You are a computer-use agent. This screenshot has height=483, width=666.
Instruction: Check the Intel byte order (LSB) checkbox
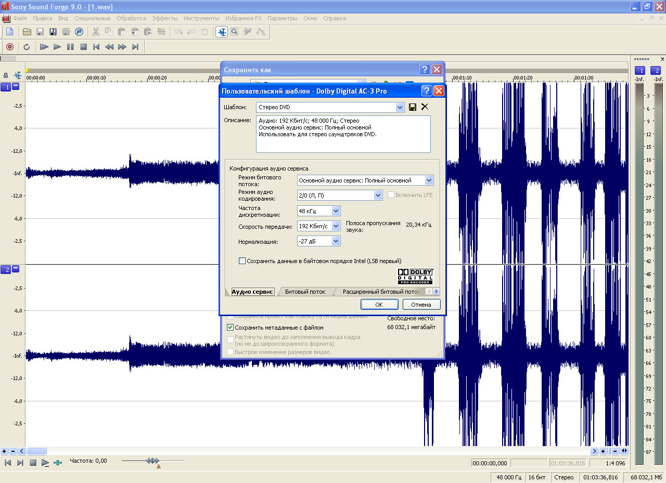click(242, 261)
